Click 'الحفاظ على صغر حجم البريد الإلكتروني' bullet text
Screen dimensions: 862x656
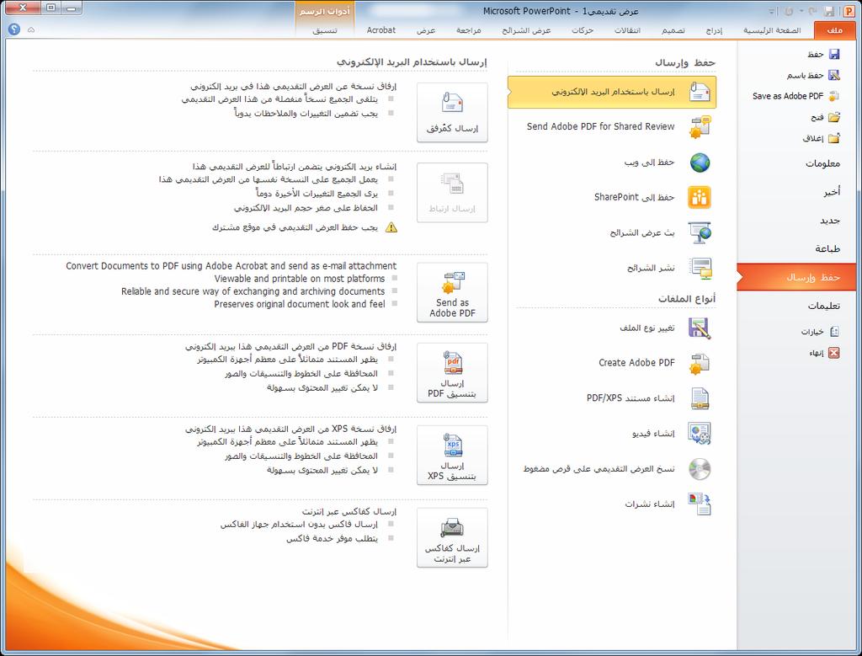point(306,208)
